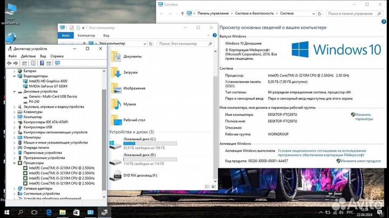The height and width of the screenshot is (218, 389).
Task: Open Файл menu in Device Manager
Action: [12, 56]
